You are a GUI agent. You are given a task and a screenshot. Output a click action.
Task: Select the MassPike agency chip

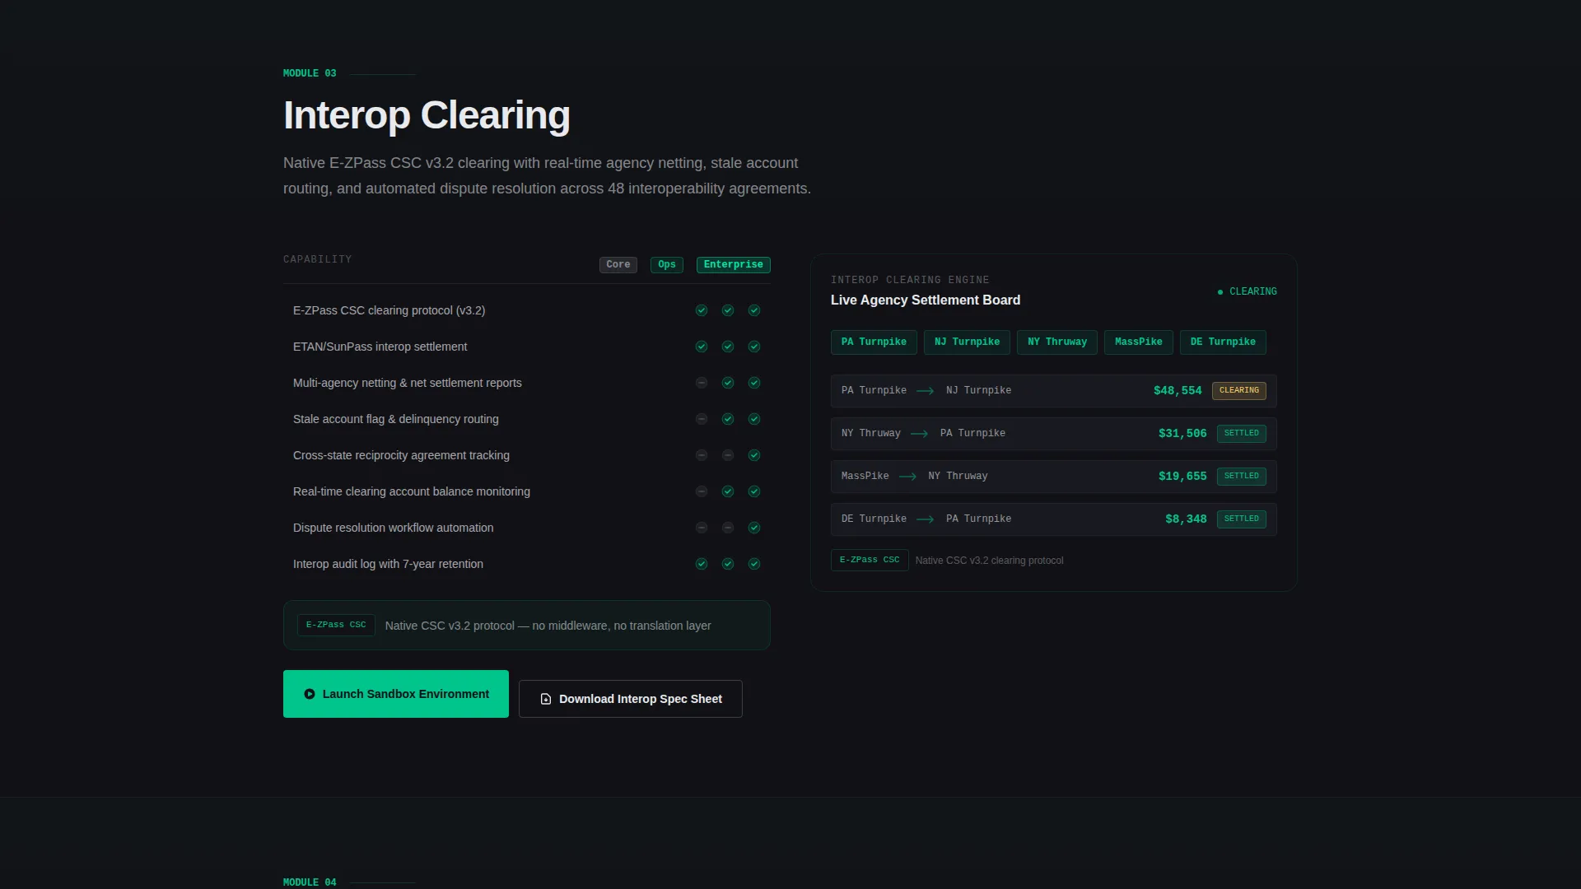[1139, 342]
